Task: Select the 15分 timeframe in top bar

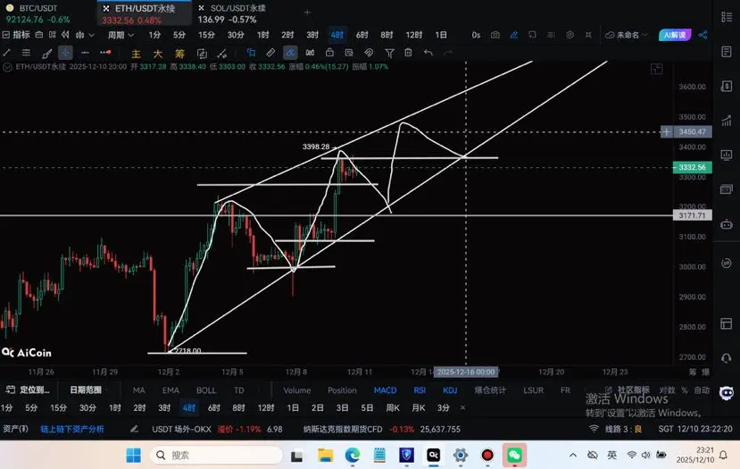Action: pyautogui.click(x=206, y=35)
